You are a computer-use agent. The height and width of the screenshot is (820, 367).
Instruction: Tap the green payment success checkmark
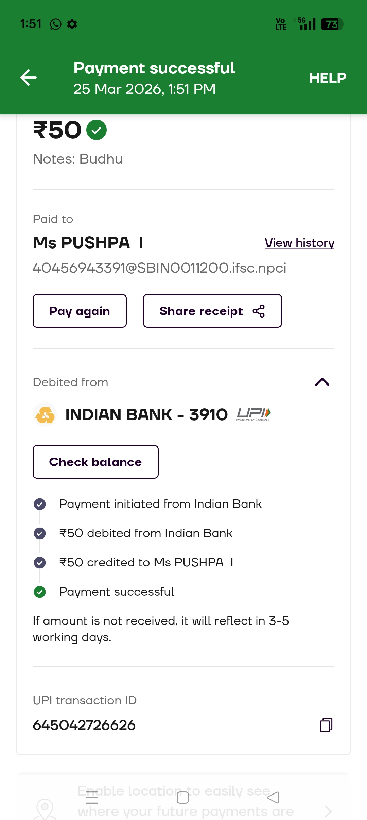(x=97, y=130)
